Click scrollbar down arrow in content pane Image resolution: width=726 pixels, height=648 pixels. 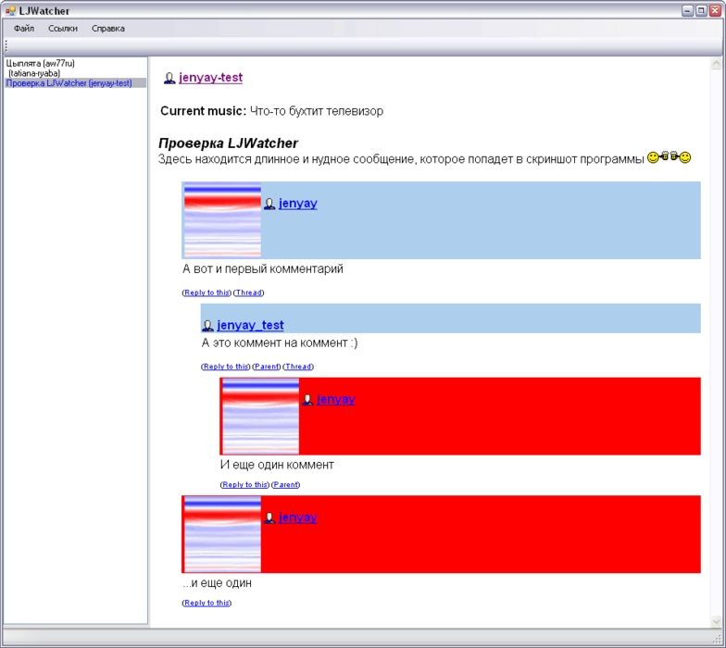[717, 621]
